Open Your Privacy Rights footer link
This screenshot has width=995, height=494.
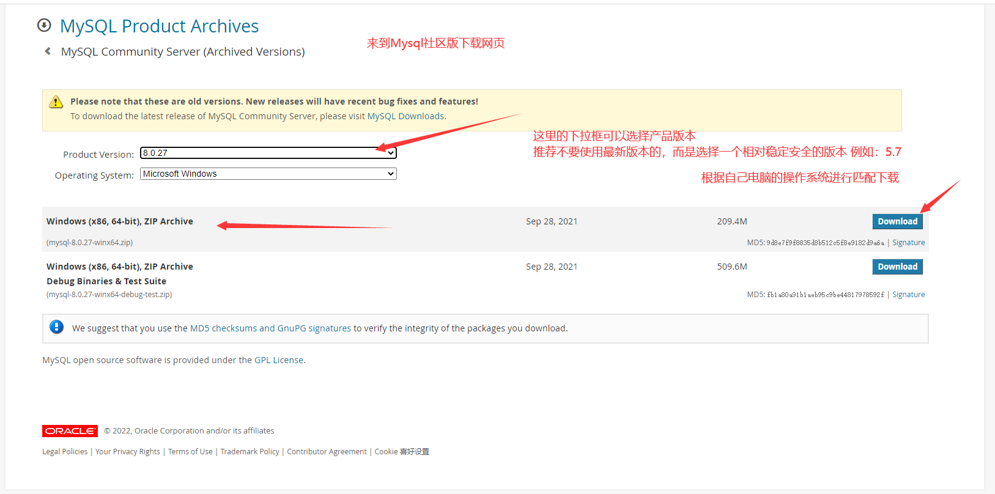128,452
